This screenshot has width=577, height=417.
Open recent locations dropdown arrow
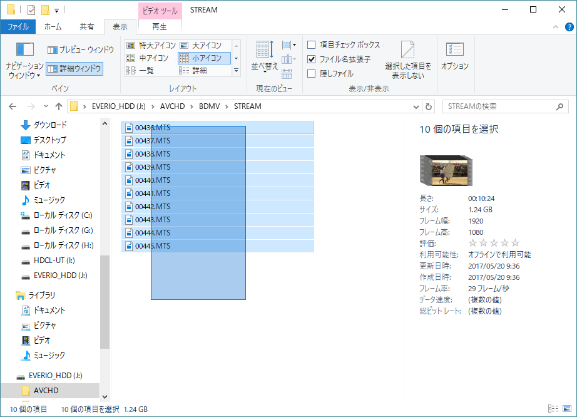(x=46, y=106)
